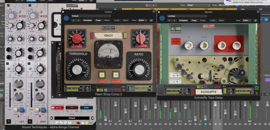Click the link icon in Squish plugin header

pos(255,20)
